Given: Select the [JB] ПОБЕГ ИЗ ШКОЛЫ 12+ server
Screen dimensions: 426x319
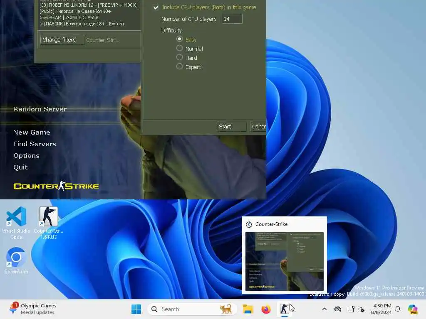Looking at the screenshot, I should (x=89, y=5).
